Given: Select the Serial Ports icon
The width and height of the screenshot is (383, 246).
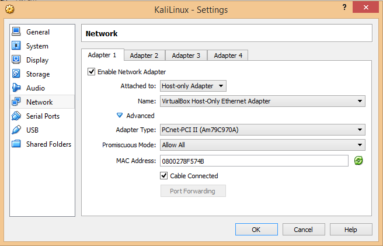Looking at the screenshot, I should (x=16, y=116).
